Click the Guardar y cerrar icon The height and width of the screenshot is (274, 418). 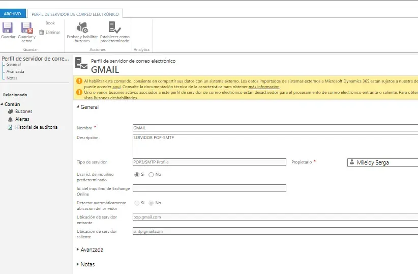point(26,28)
